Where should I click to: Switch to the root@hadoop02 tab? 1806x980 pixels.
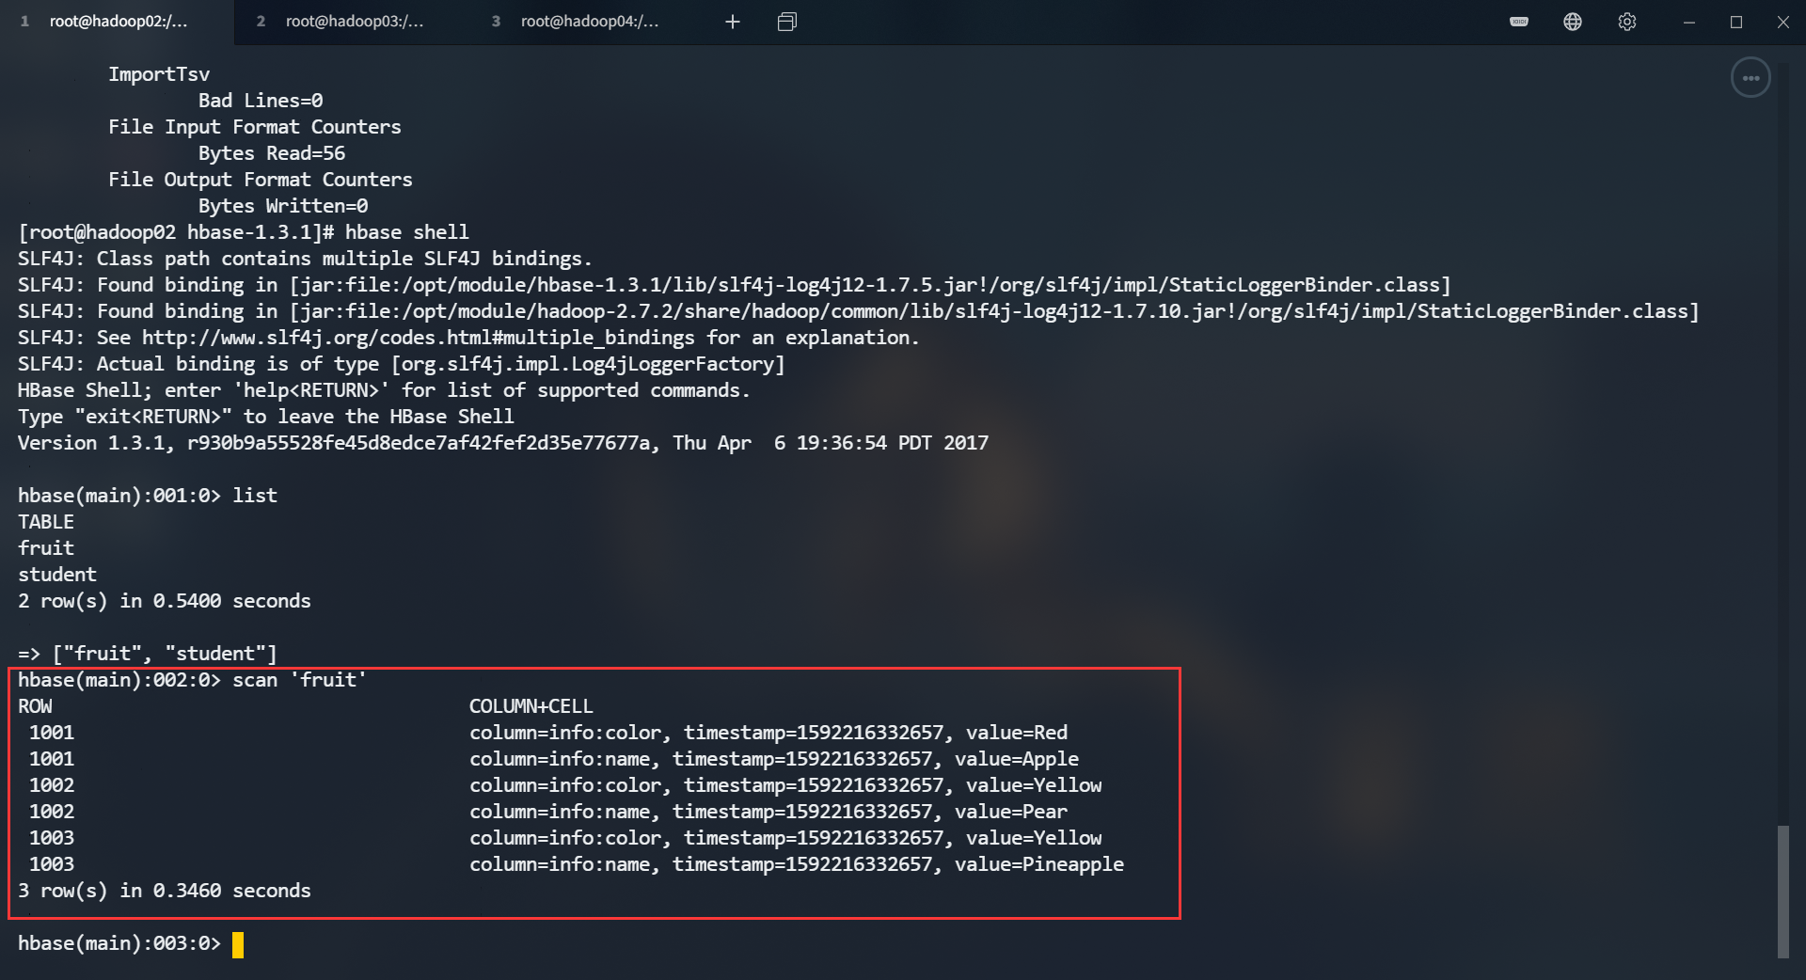pos(118,22)
